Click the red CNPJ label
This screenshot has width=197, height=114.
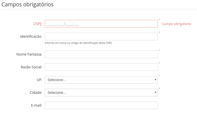click(x=37, y=24)
